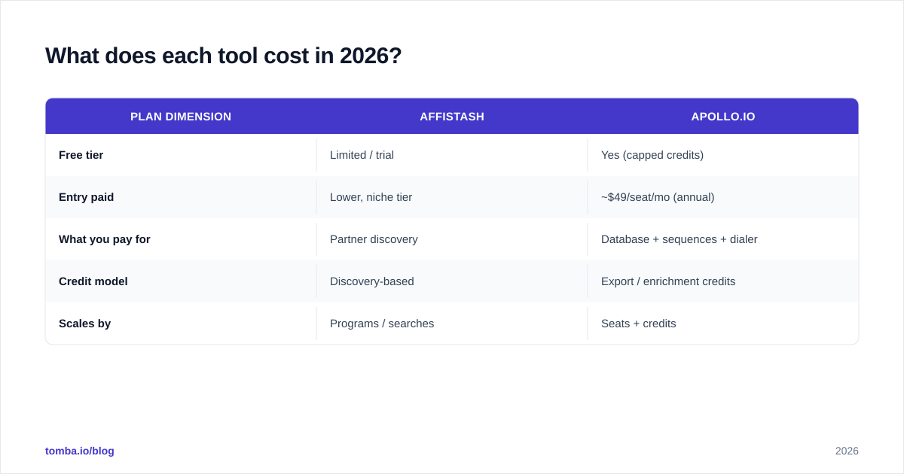Click the 'Discovery-based' cell

pyautogui.click(x=452, y=281)
